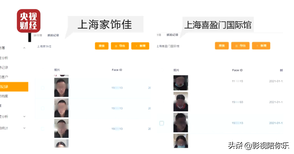Image resolution: width=294 pixels, height=154 pixels.
Task: Expand the 流统计 sidebar group chevron
Action: [x=24, y=128]
